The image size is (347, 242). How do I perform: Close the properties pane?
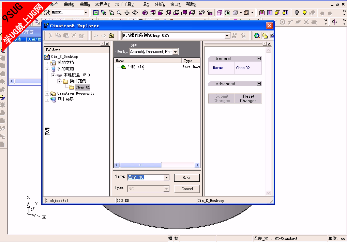269,44
